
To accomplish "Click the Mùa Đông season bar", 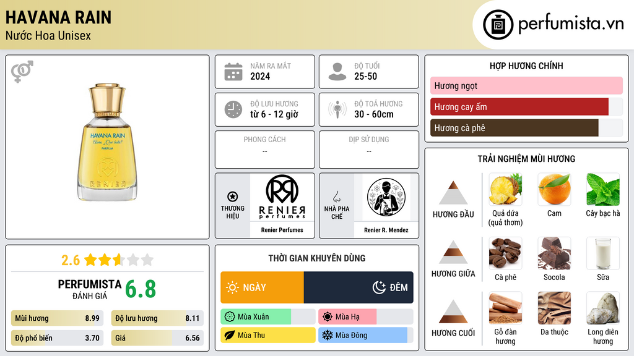I will (366, 335).
